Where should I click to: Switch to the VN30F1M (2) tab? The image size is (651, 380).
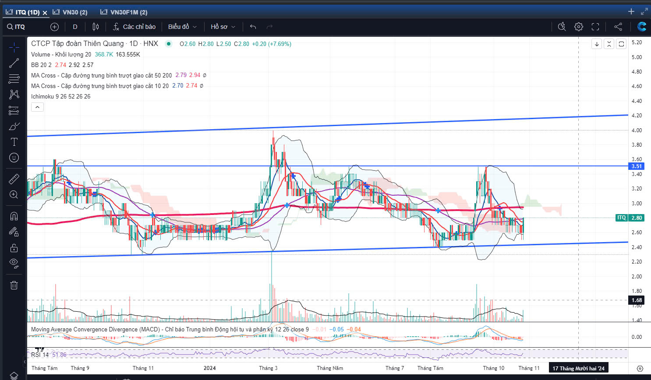[124, 12]
